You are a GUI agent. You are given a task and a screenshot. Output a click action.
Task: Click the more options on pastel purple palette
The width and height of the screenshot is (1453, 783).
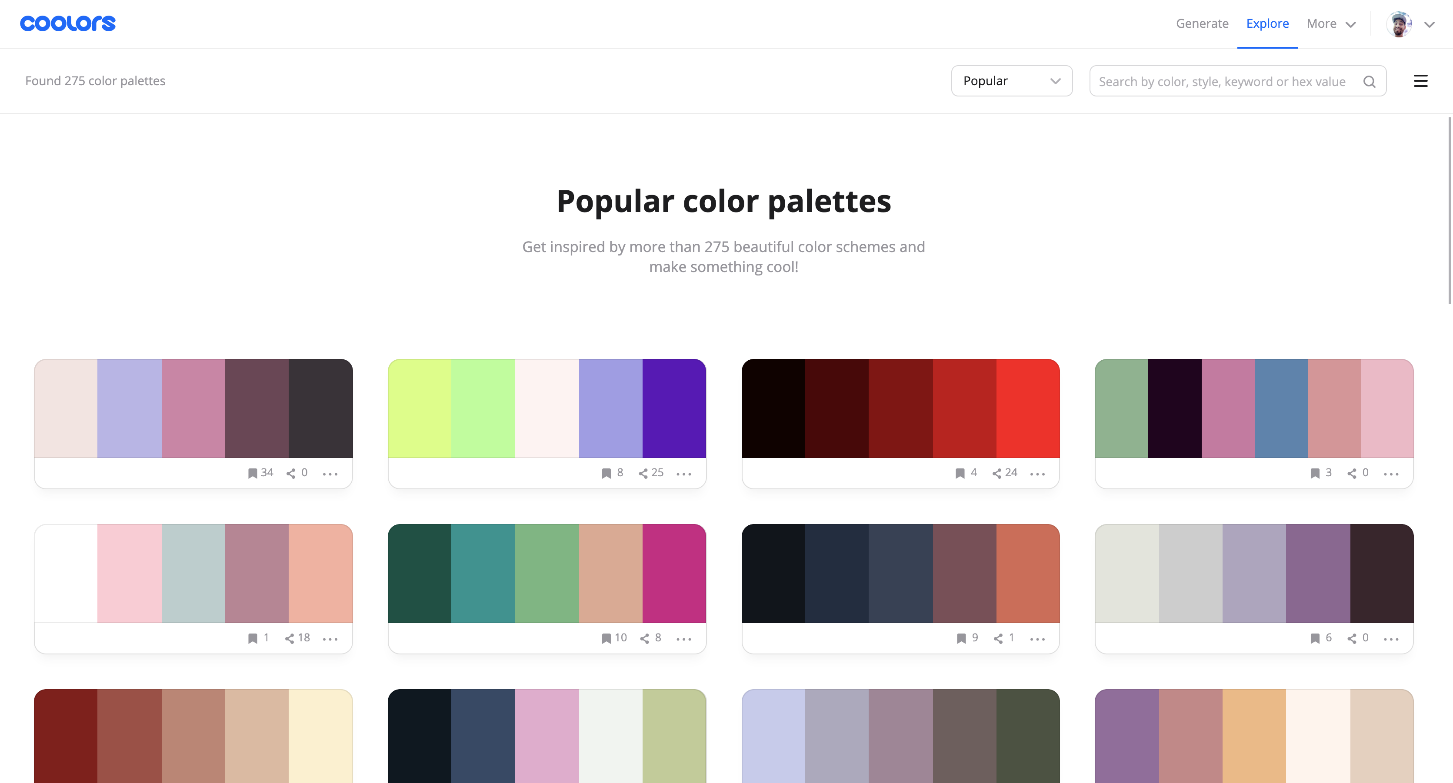(x=330, y=474)
